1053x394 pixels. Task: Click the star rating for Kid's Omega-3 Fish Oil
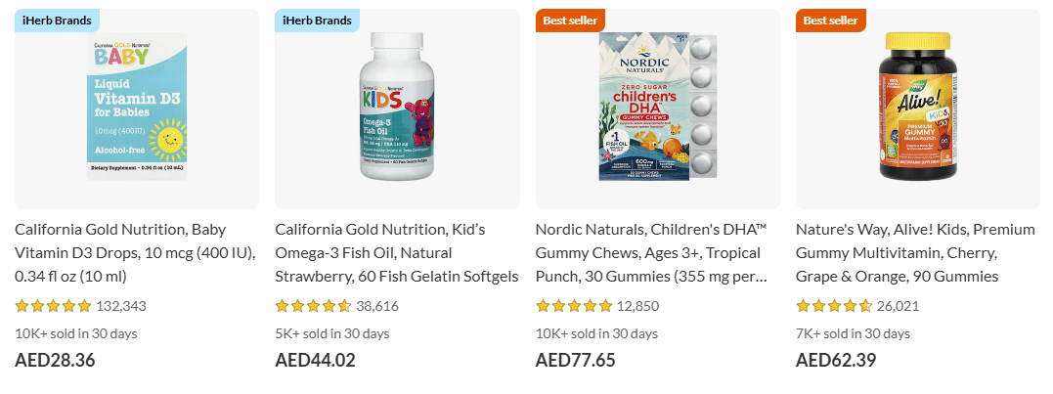(313, 306)
